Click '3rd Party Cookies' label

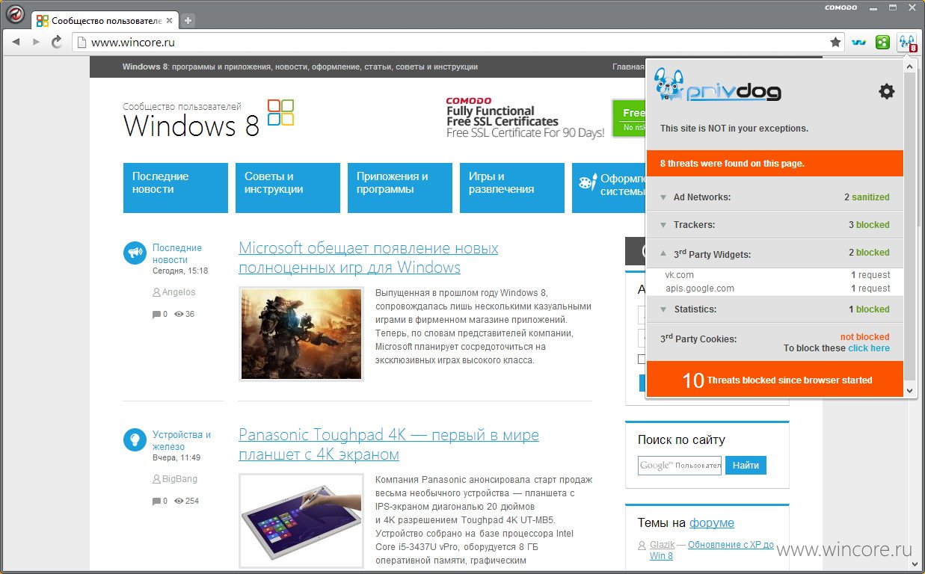pos(698,339)
